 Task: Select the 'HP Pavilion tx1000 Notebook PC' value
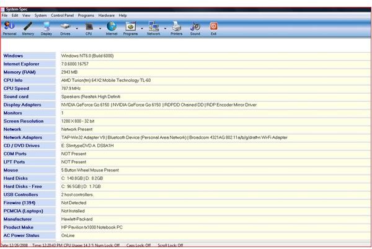92,227
